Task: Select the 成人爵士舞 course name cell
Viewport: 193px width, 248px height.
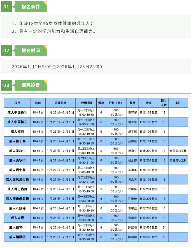Action: click(x=17, y=170)
